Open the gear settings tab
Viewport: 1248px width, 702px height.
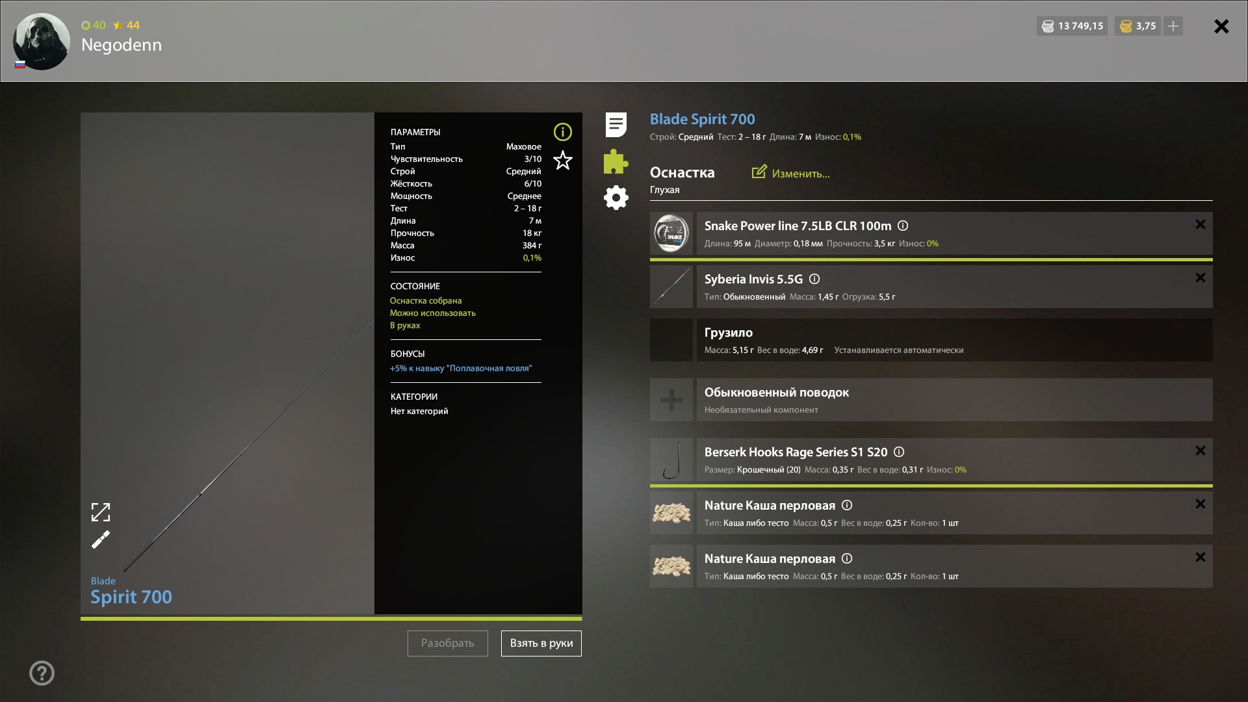(x=616, y=198)
